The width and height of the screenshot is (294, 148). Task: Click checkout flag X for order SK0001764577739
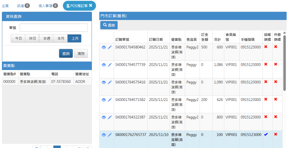click(266, 64)
